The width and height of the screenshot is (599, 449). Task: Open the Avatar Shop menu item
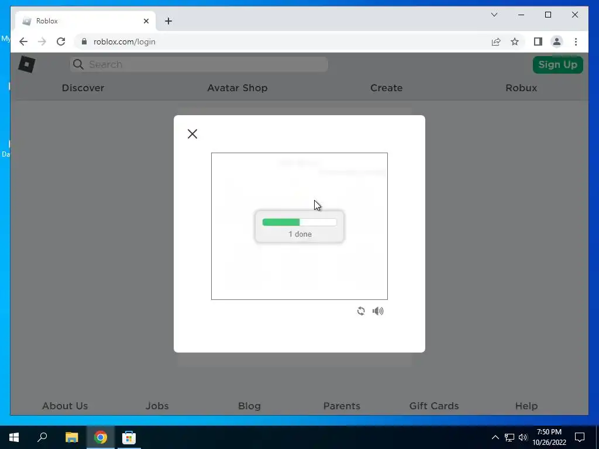click(x=237, y=88)
